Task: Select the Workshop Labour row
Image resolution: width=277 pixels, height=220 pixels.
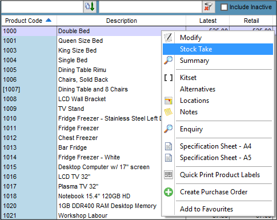Action: (81, 215)
